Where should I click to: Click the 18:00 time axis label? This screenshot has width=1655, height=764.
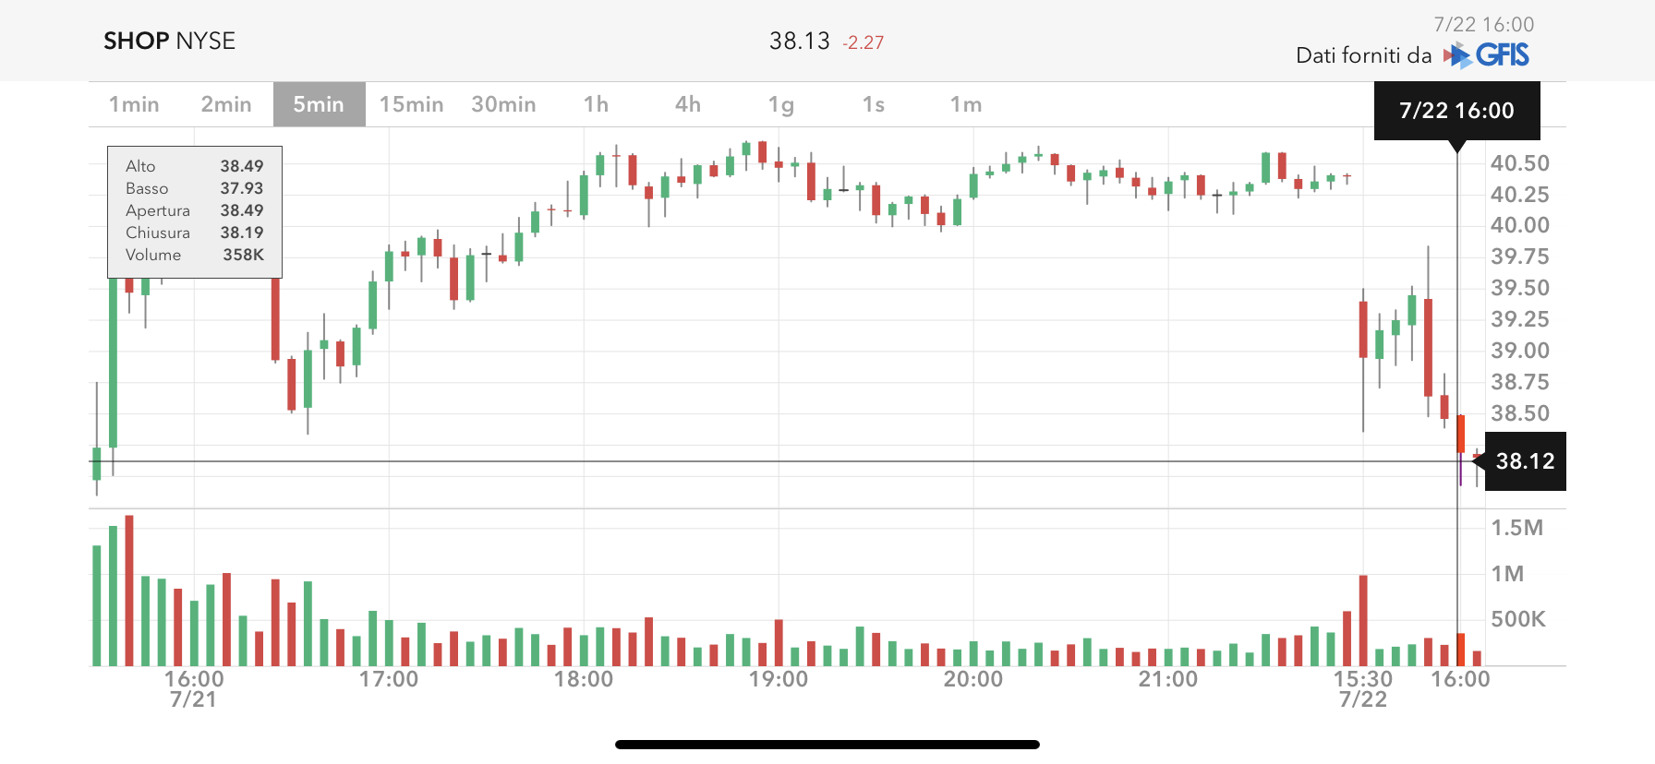(583, 680)
